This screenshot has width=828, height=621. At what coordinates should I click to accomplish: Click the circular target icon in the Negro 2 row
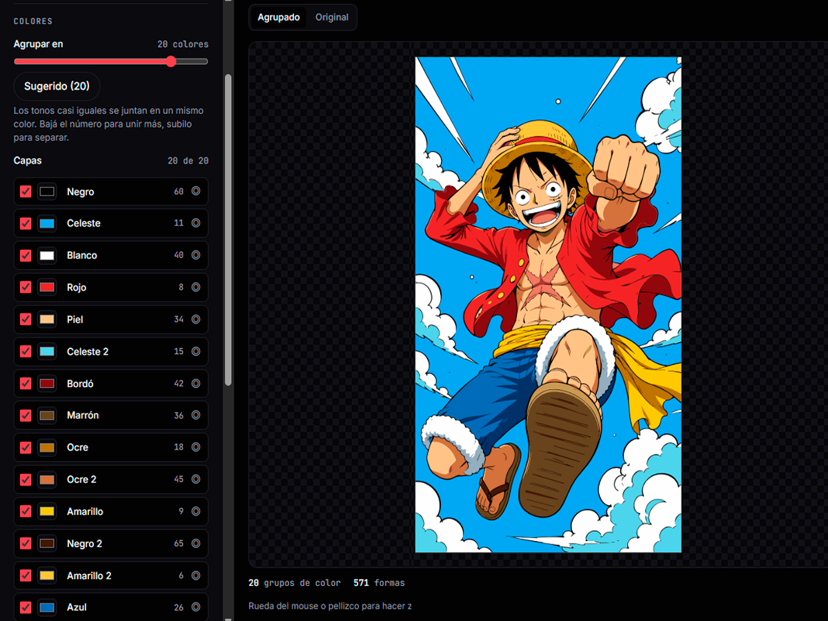click(196, 543)
